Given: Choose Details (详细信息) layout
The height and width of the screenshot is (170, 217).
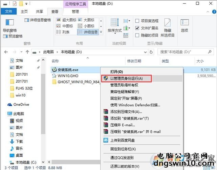Looking at the screenshot, I should coord(88,32).
